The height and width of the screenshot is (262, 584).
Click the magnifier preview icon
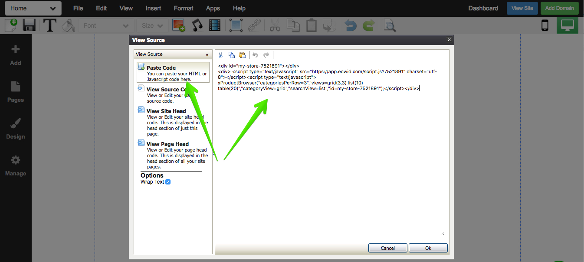(390, 26)
